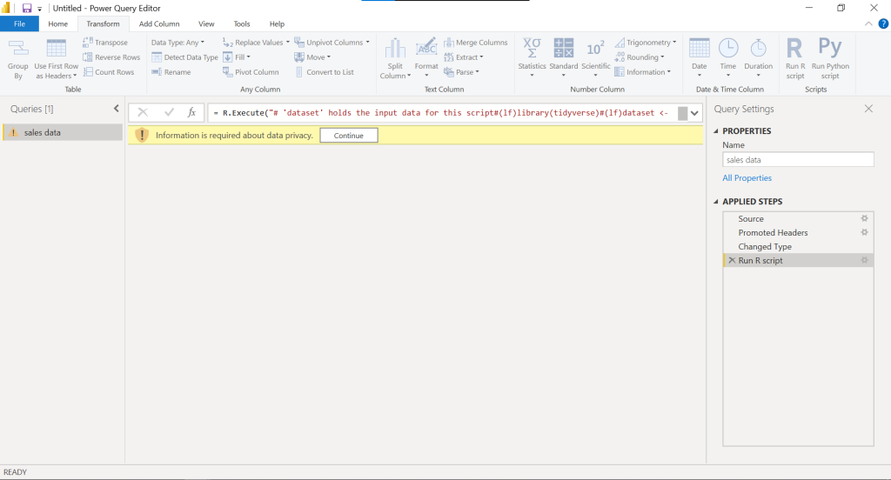891x480 pixels.
Task: Click the R.Execute formula text
Action: point(440,113)
